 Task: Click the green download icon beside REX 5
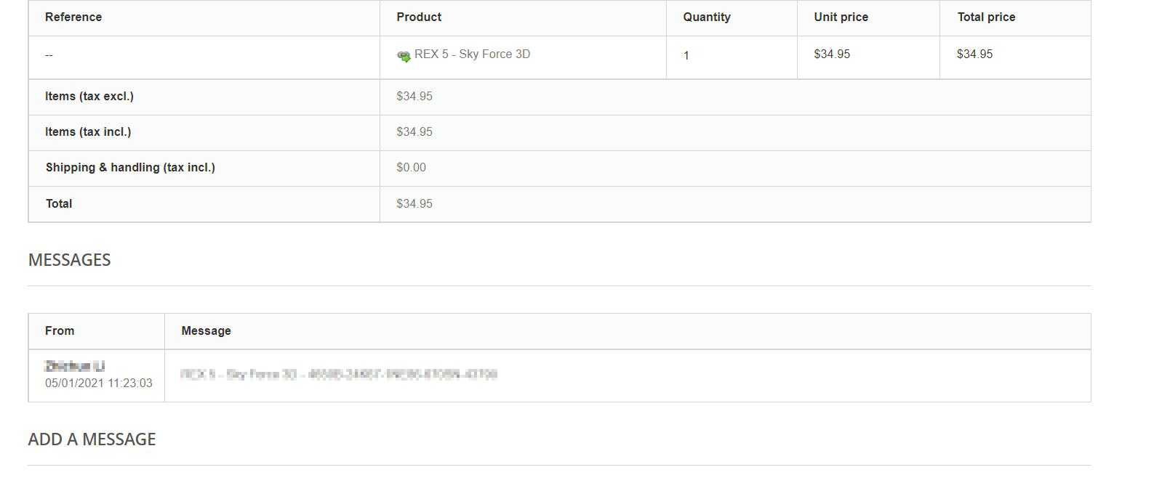pos(404,56)
